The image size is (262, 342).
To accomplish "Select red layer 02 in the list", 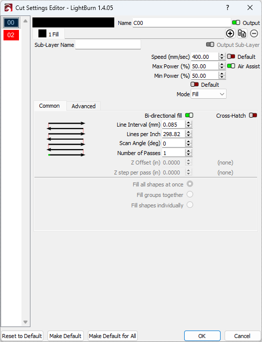I will click(11, 35).
